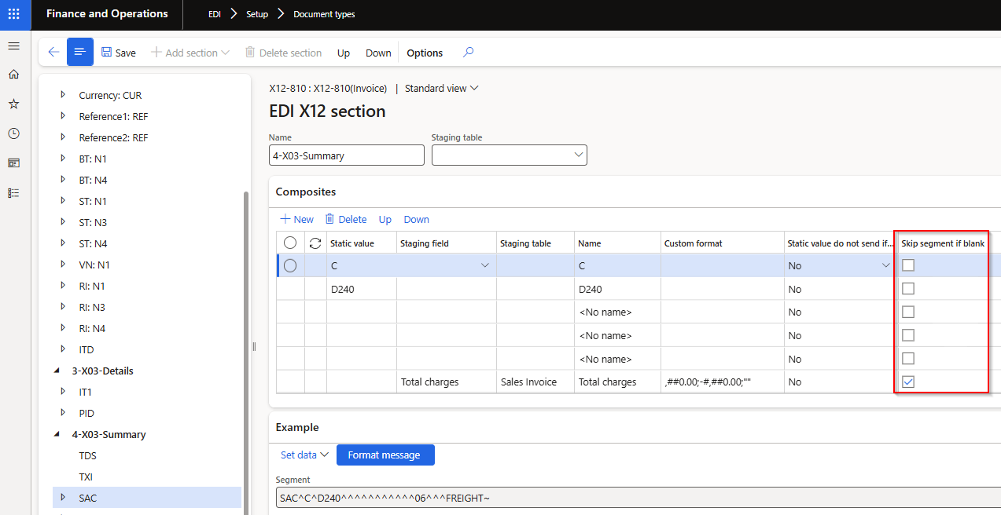Open Workspaces icon in left sidebar
1001x515 pixels.
pyautogui.click(x=13, y=163)
